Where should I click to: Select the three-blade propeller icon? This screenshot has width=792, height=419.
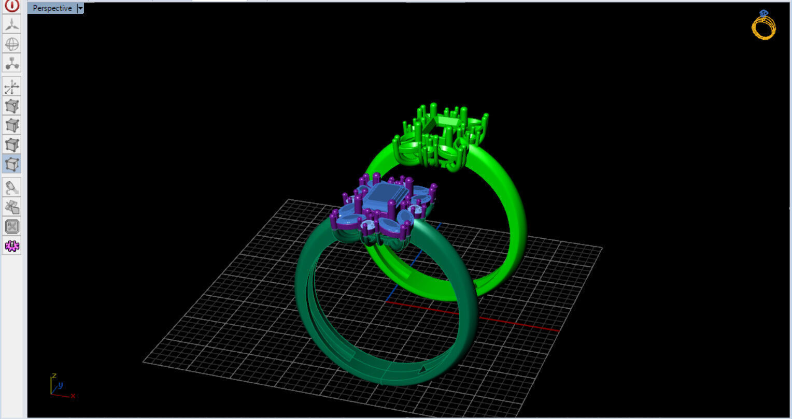pyautogui.click(x=12, y=24)
